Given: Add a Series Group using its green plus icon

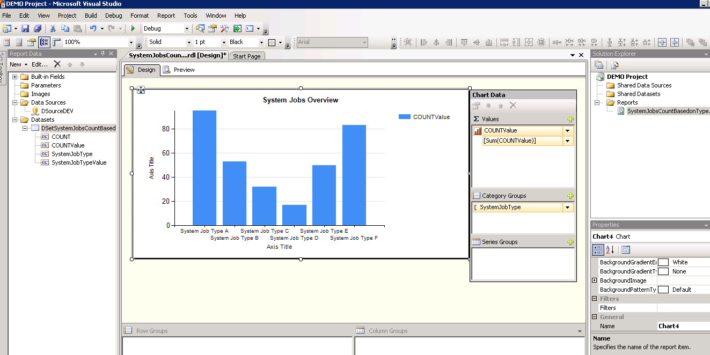Looking at the screenshot, I should click(x=570, y=241).
